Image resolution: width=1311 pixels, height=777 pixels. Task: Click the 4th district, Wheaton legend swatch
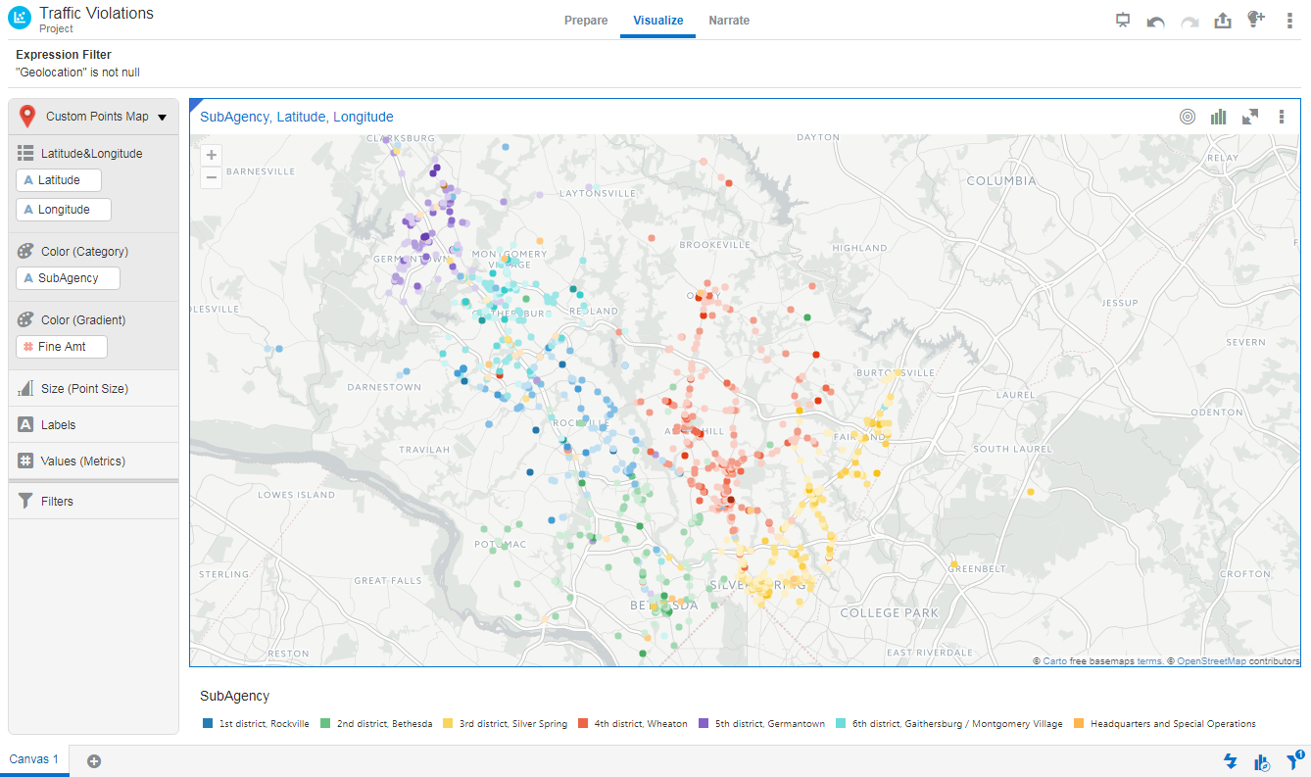click(583, 724)
